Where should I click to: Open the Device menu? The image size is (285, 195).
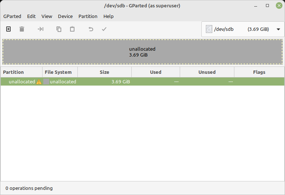(x=65, y=17)
